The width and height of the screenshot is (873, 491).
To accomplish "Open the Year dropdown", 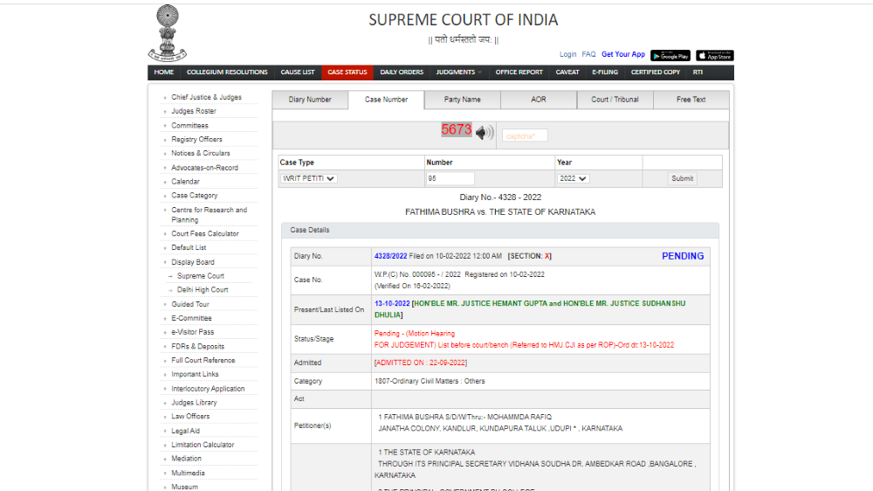I will [x=574, y=178].
